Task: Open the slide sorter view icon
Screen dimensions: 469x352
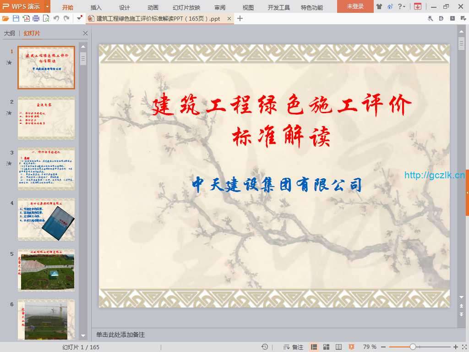Action: pos(327,347)
